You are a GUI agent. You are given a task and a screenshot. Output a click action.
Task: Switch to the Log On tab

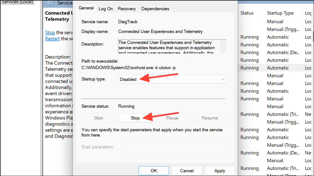click(106, 8)
